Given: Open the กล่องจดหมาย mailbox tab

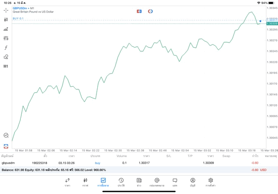Looking at the screenshot, I should [x=157, y=182].
